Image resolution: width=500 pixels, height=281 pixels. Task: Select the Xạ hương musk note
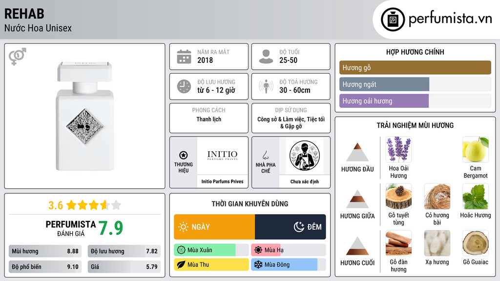(x=437, y=243)
